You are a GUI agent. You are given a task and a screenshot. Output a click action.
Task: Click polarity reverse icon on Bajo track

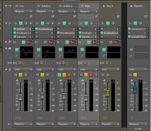point(96,16)
